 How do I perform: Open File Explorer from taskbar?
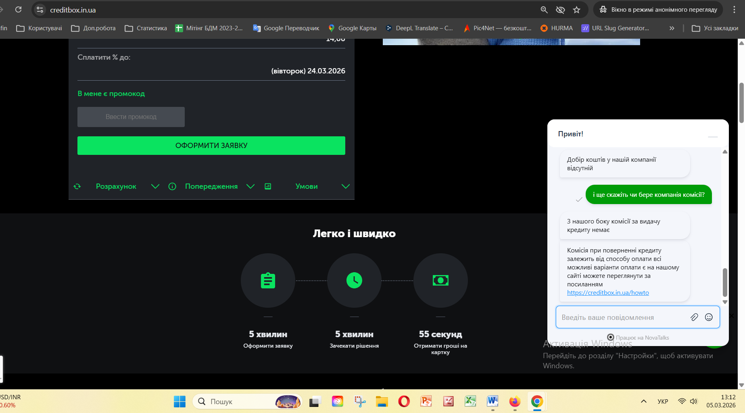[382, 401]
